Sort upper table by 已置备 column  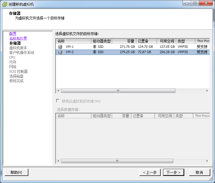tap(146, 41)
